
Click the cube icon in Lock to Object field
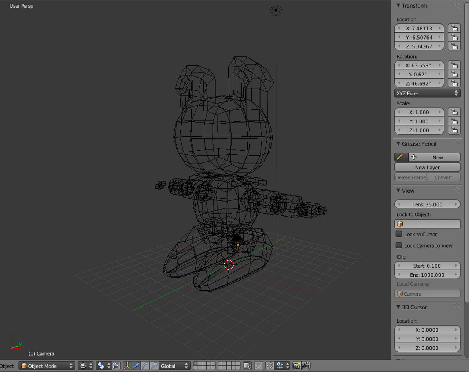[400, 224]
